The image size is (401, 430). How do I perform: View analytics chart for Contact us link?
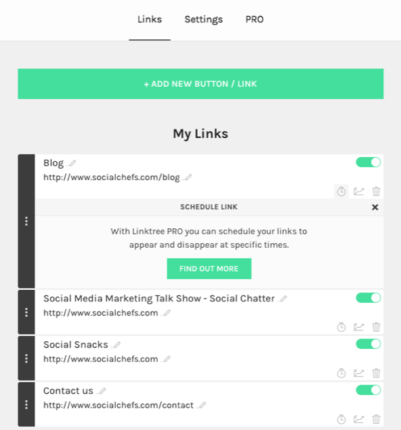point(358,419)
